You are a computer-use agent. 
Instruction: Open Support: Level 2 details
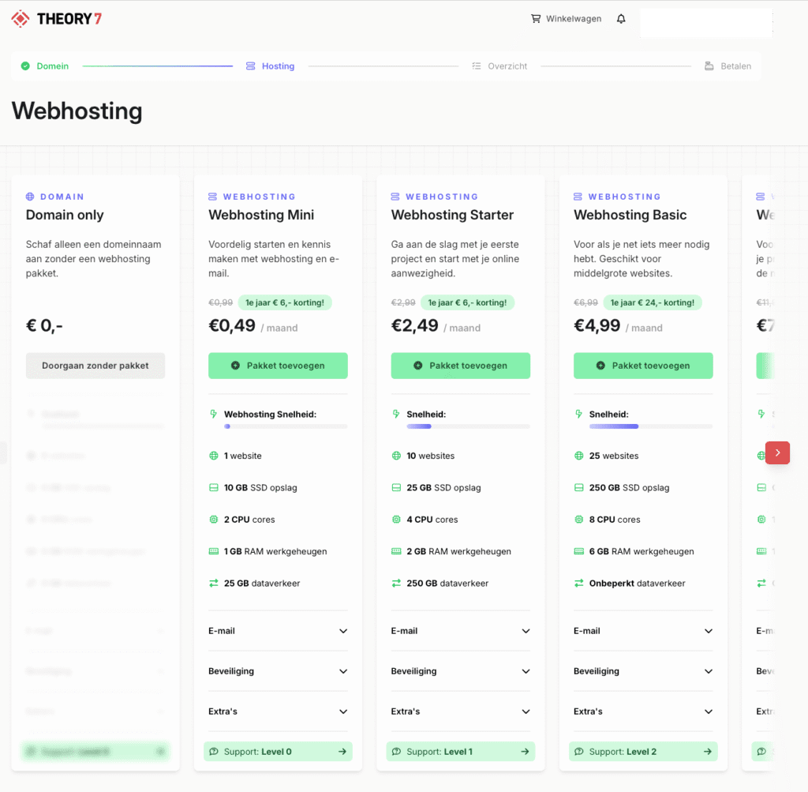[x=643, y=751]
